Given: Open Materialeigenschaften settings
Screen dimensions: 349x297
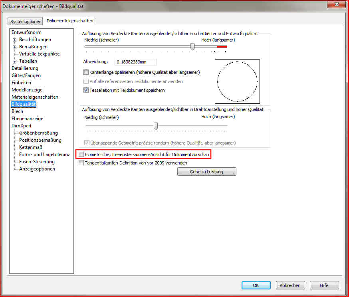Looking at the screenshot, I should (x=35, y=97).
